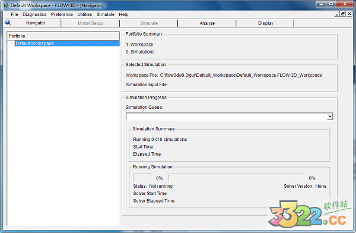
Task: Open the Simulate menu in menu bar
Action: click(x=106, y=14)
